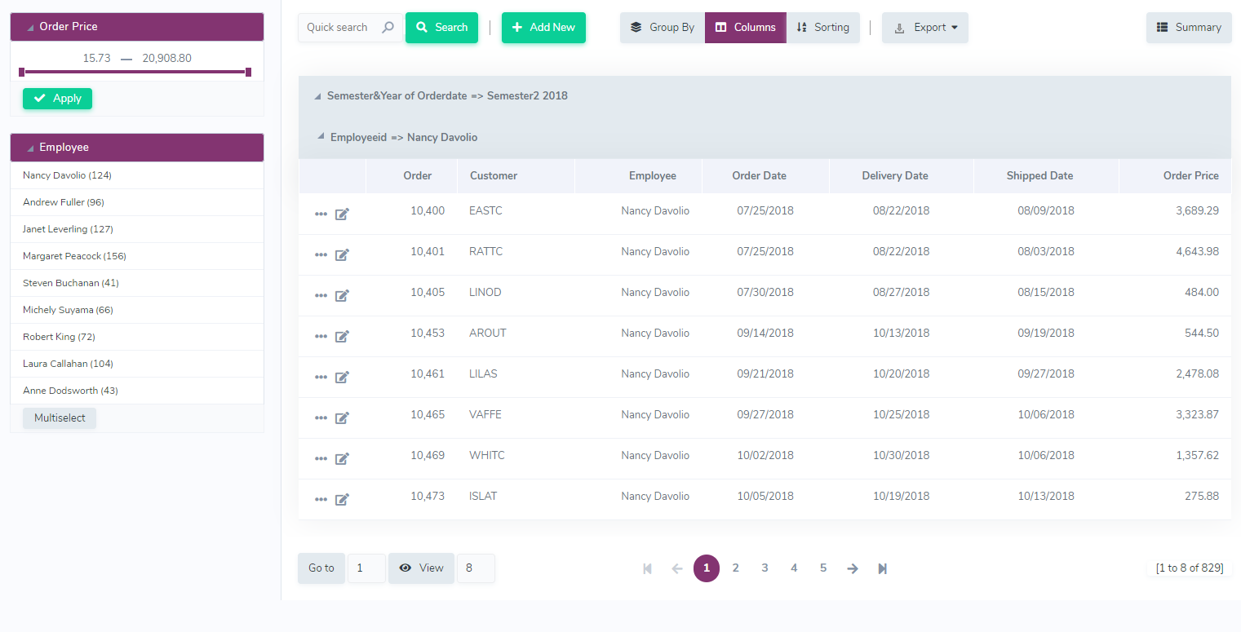Open row options for order 10,453
The width and height of the screenshot is (1241, 632).
pos(321,336)
